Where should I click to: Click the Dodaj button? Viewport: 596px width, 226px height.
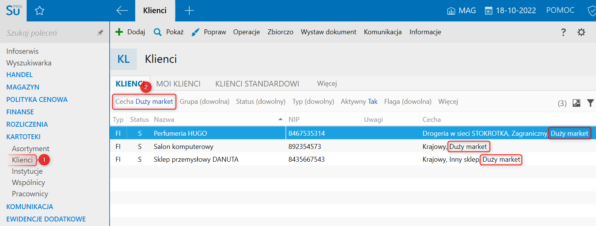point(130,32)
